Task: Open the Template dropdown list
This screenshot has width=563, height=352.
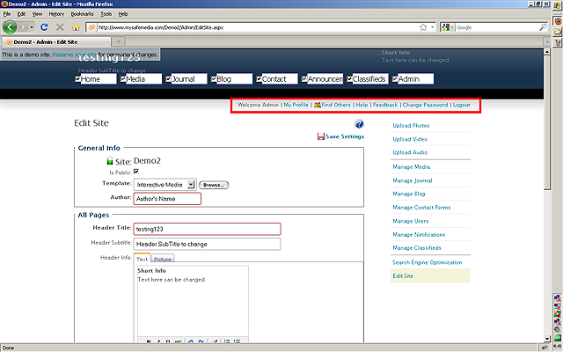Action: pos(192,185)
